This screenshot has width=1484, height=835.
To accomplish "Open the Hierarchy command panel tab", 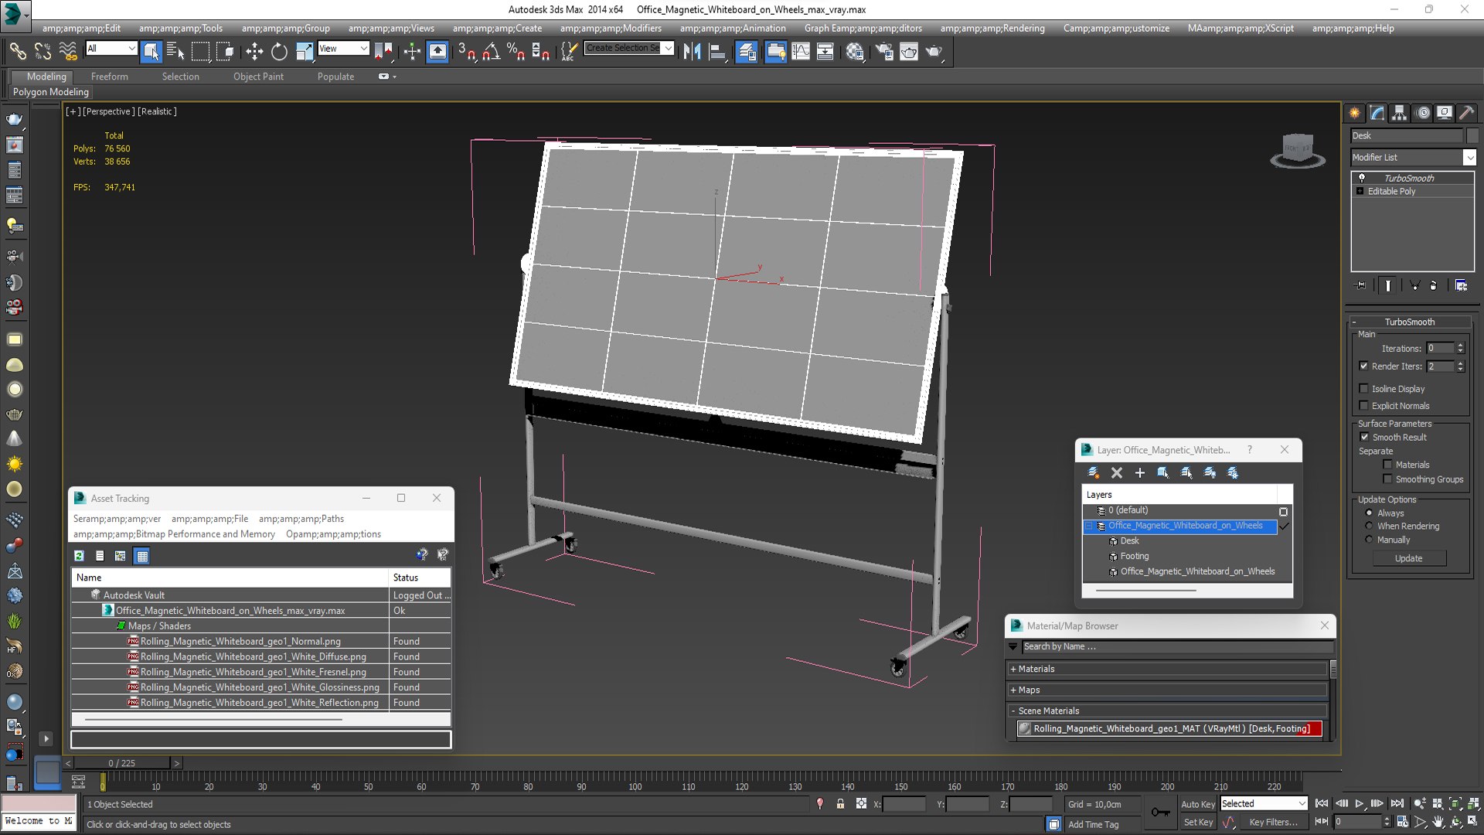I will point(1399,113).
